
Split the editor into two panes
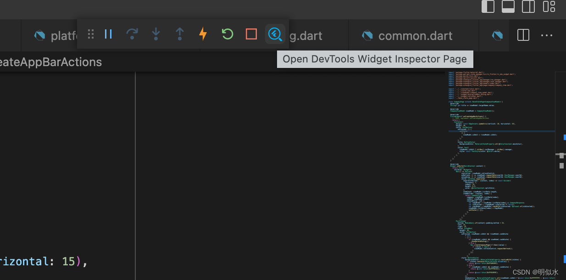pyautogui.click(x=523, y=35)
